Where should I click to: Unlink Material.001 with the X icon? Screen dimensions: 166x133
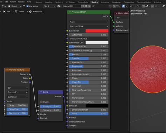tap(89, 6)
